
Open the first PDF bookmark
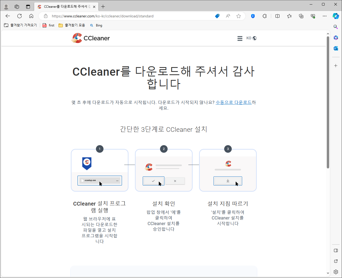click(49, 25)
